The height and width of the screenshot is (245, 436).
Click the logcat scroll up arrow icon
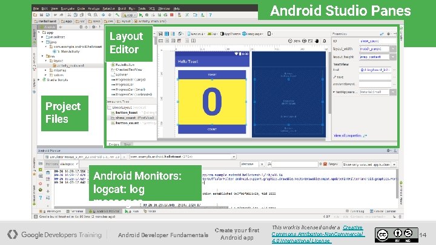pyautogui.click(x=48, y=185)
